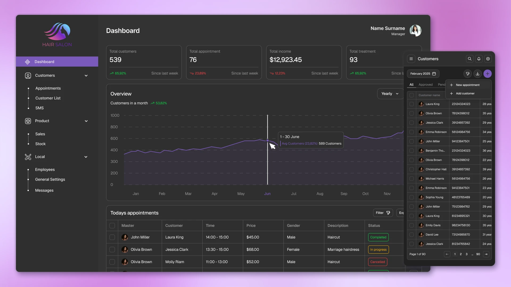
Task: Check the checkbox next to Laura King
Action: pos(412,104)
